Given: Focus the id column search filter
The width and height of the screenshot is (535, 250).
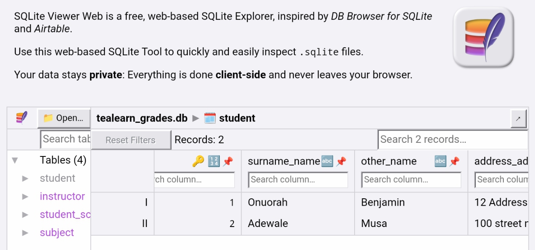Looking at the screenshot, I should pos(194,179).
